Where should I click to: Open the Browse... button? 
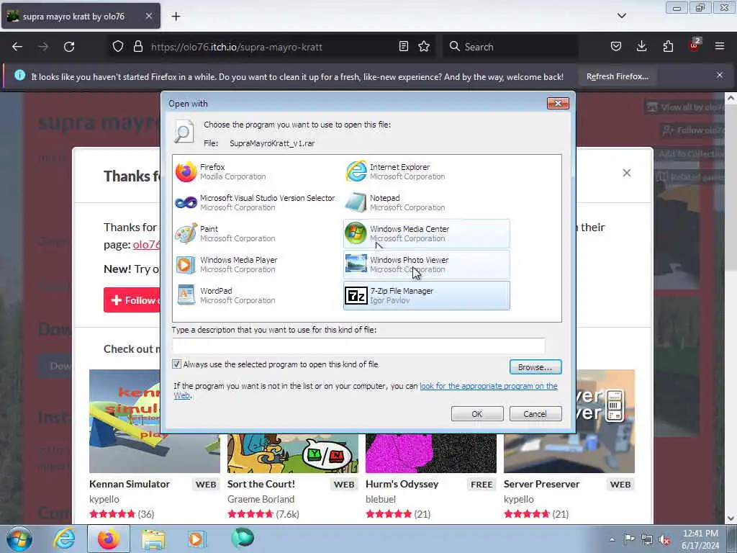pyautogui.click(x=535, y=367)
